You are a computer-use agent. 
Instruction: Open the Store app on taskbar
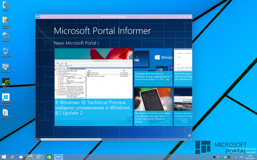[49, 157]
